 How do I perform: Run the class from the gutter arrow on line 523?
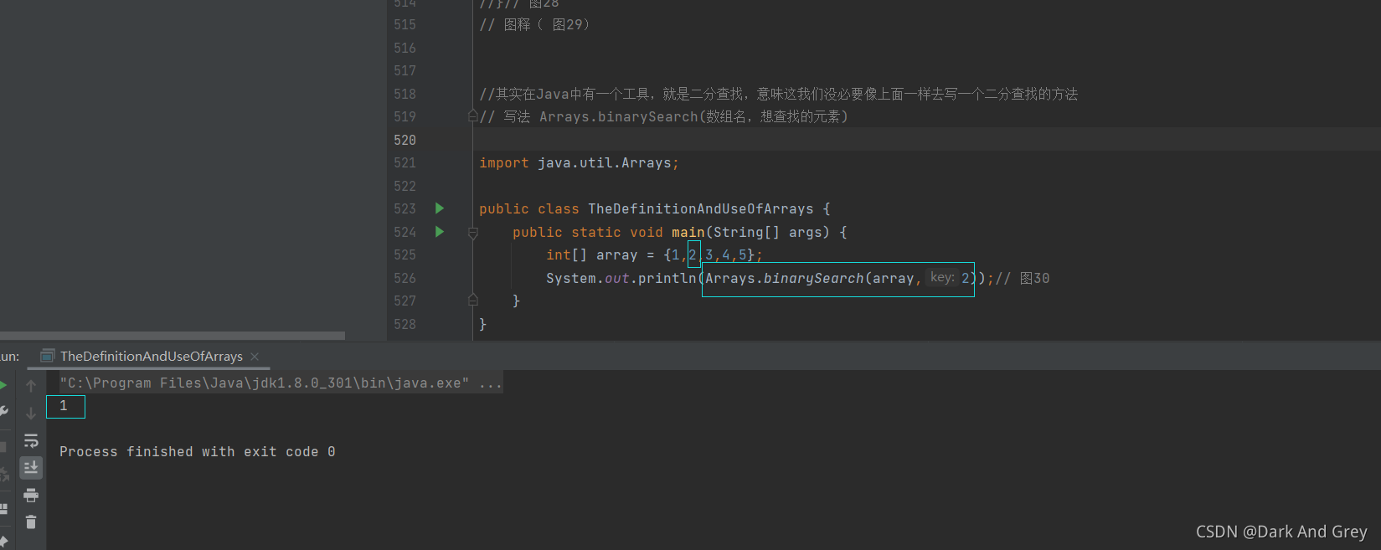pos(439,208)
